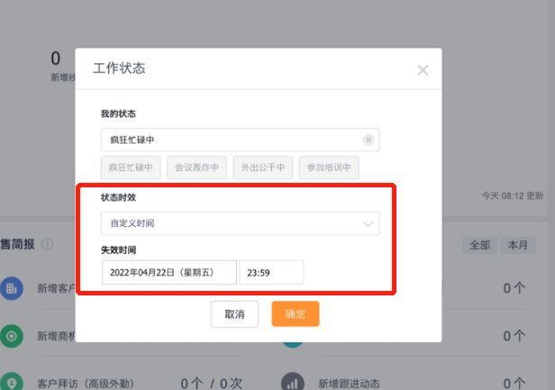Switch to the 本月 tab
555x390 pixels.
pyautogui.click(x=517, y=244)
